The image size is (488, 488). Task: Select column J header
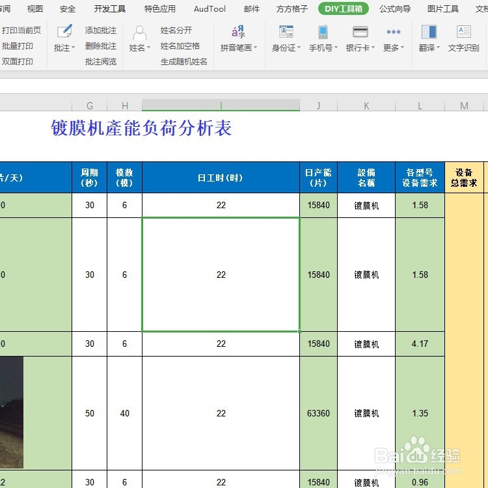pos(318,105)
